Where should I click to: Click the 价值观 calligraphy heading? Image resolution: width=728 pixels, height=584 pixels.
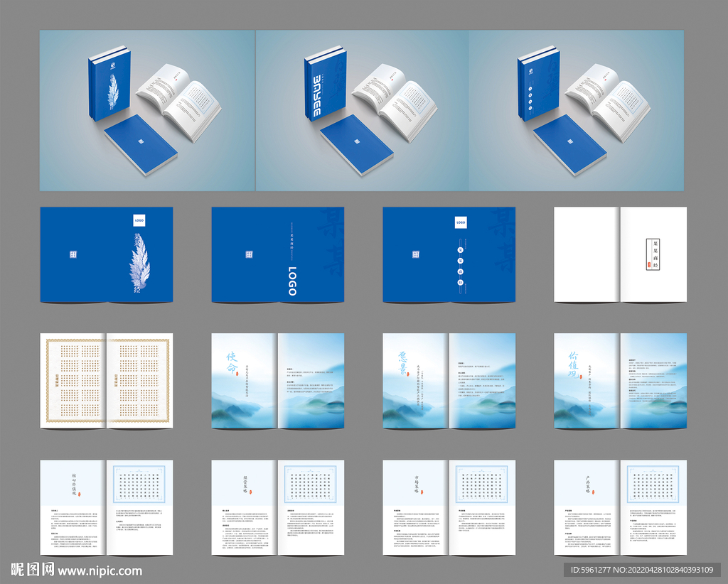pos(576,366)
